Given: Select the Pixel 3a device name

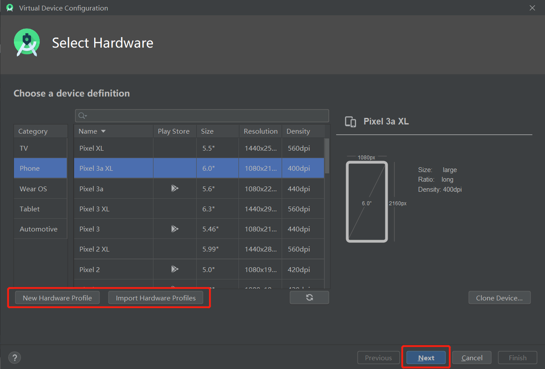Looking at the screenshot, I should coord(91,189).
